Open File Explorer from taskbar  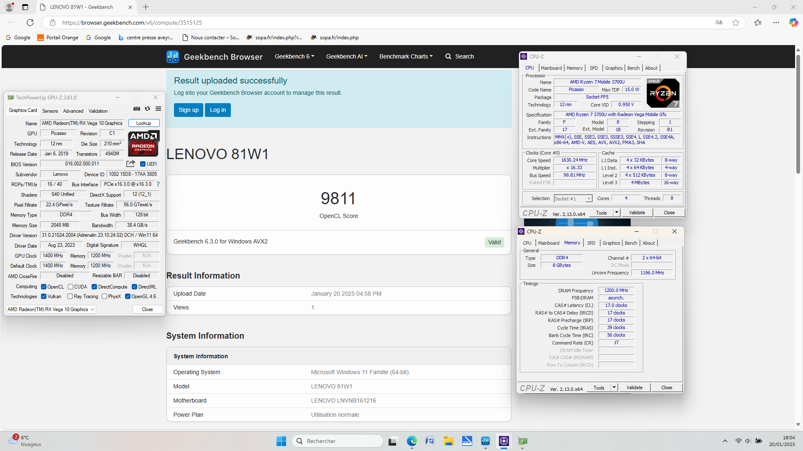tap(449, 441)
